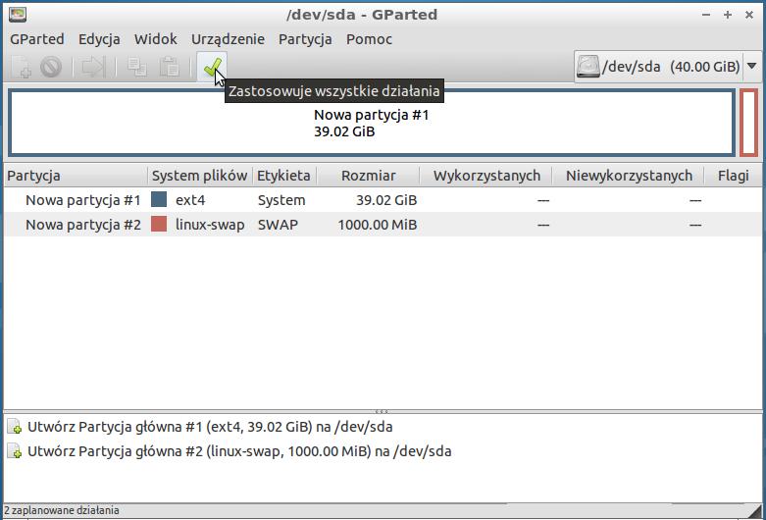
Task: Click the linux-swap filesystem cell
Action: pos(210,225)
